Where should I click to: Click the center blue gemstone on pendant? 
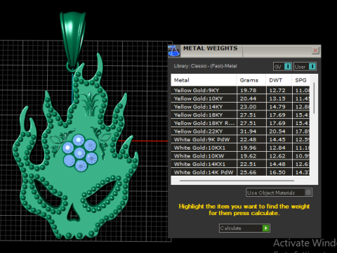(80, 153)
